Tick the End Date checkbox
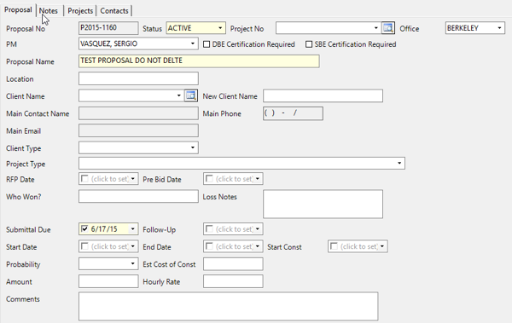 click(x=209, y=246)
